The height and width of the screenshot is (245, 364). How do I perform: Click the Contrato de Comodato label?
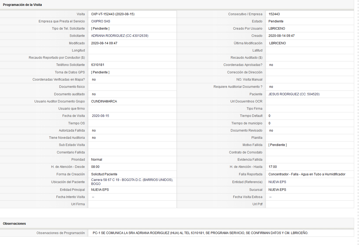(x=246, y=152)
